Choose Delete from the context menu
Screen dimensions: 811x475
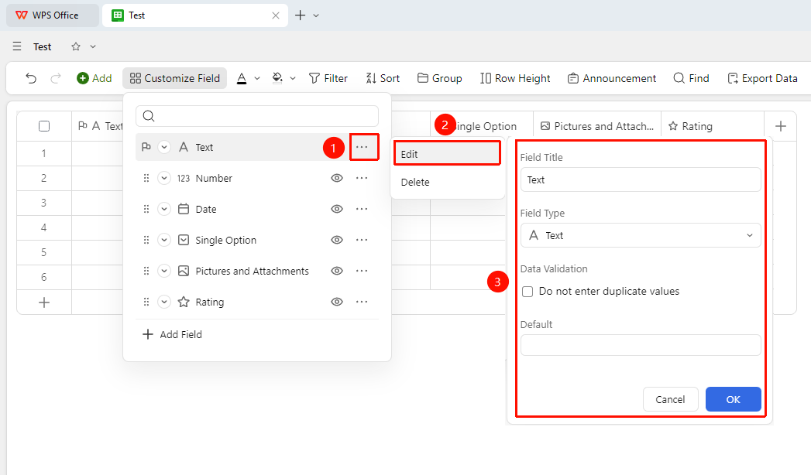pos(448,183)
